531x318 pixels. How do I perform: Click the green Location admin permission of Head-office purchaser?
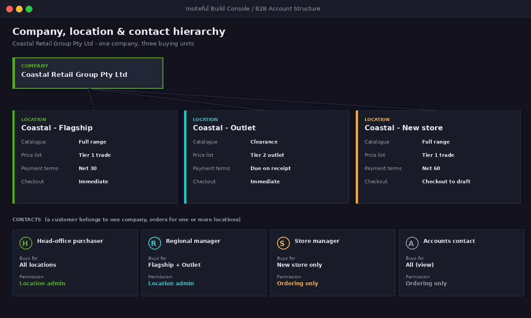[42, 284]
